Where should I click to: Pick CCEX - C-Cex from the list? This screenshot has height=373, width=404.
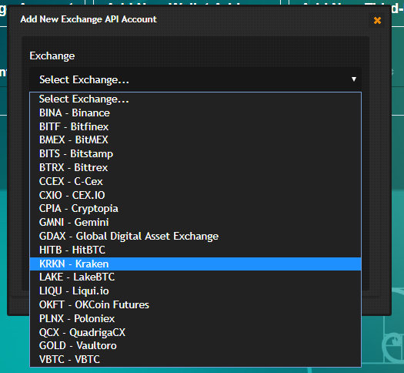point(195,181)
